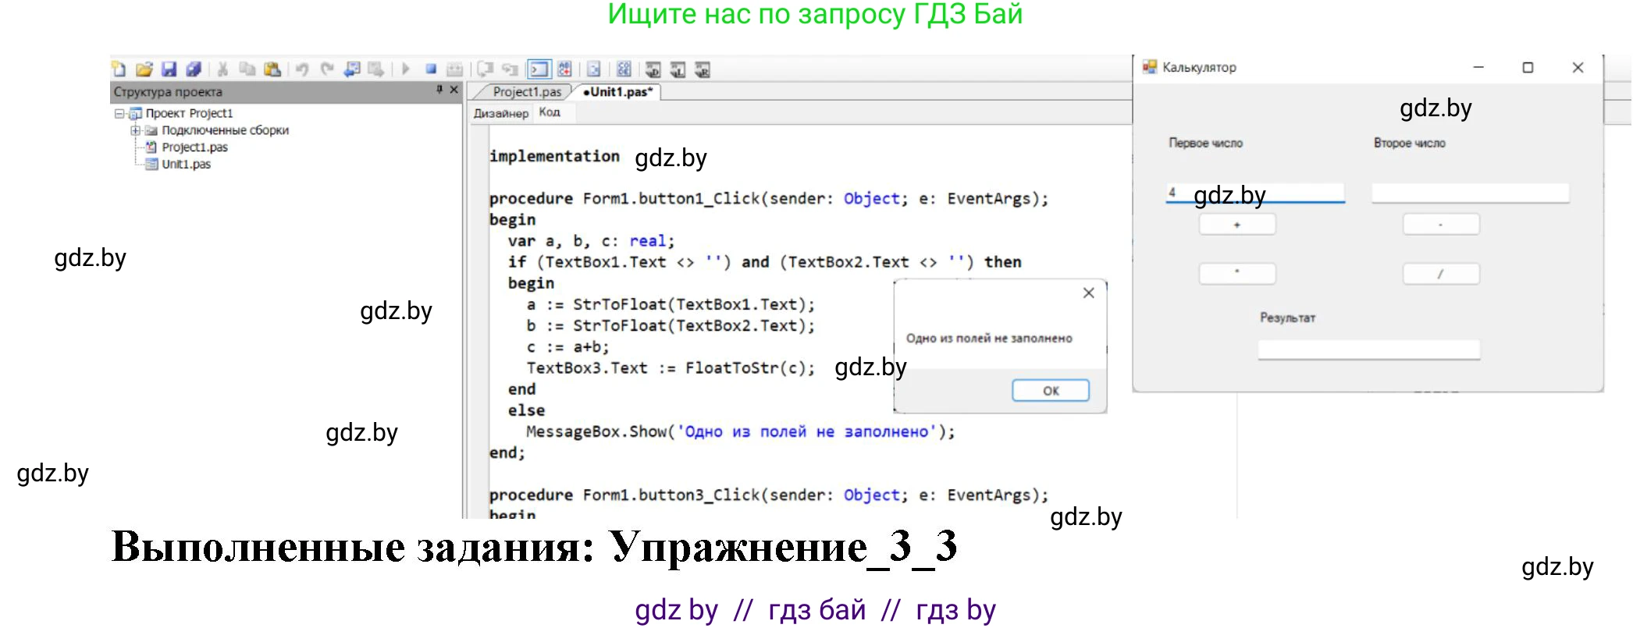Save the current file via floppy icon
This screenshot has height=628, width=1633.
(x=169, y=69)
